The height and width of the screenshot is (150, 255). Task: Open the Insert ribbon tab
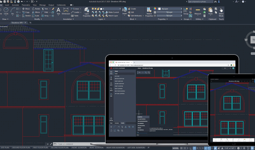coord(7,5)
